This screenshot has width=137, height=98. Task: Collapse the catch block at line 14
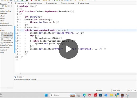click(18, 41)
